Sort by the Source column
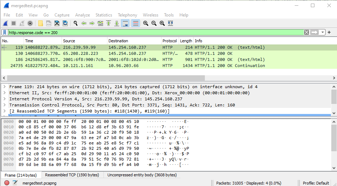 pos(84,41)
